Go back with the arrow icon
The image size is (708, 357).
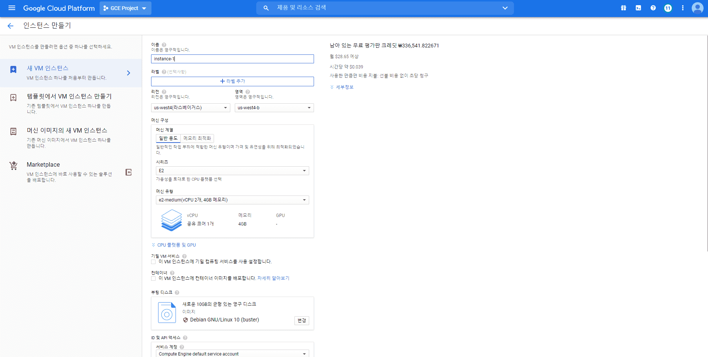click(10, 26)
